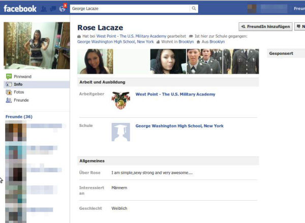This screenshot has height=223, width=305.
Task: Select the Info tab
Action: 37,84
